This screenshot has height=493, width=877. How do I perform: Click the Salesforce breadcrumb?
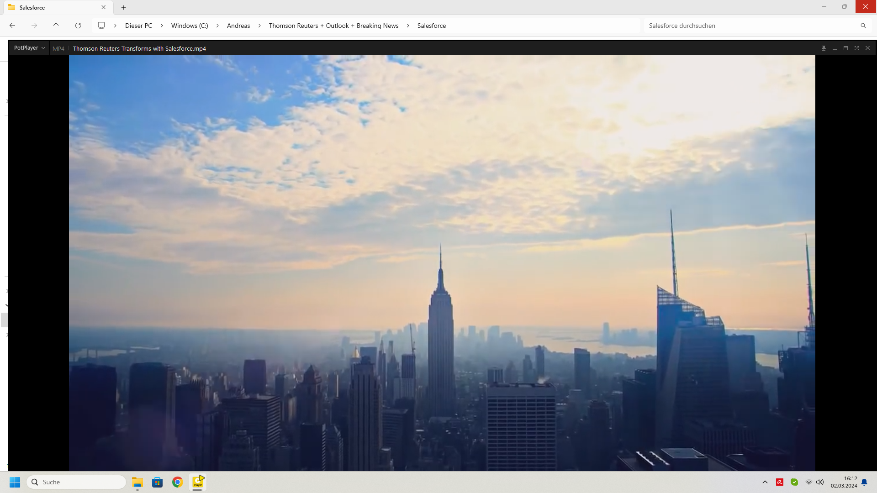432,26
